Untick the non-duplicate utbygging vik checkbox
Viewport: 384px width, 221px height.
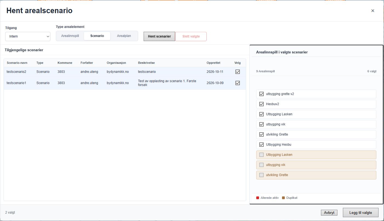[x=261, y=124]
